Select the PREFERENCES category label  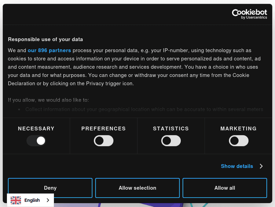click(x=103, y=129)
